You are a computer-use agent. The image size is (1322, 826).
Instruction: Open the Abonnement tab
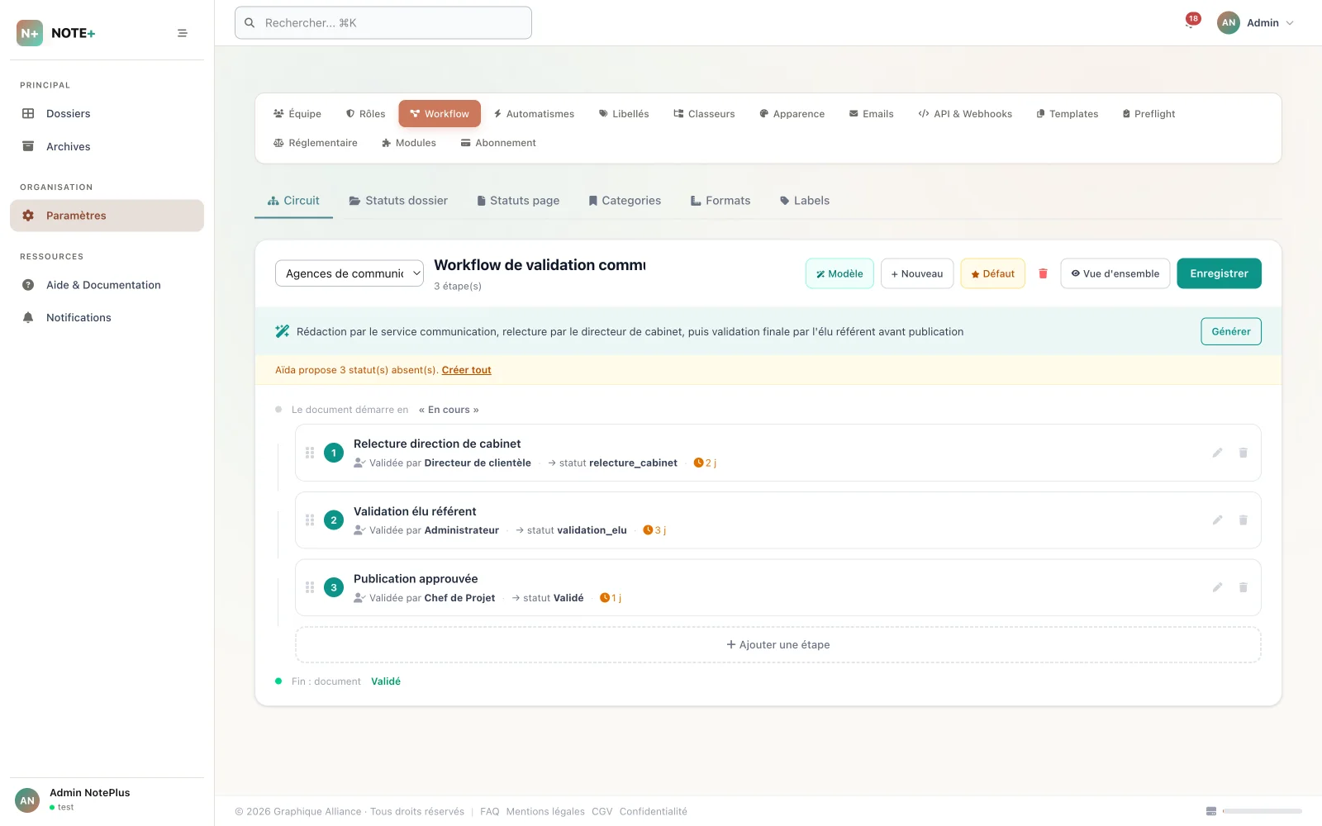[x=498, y=143]
